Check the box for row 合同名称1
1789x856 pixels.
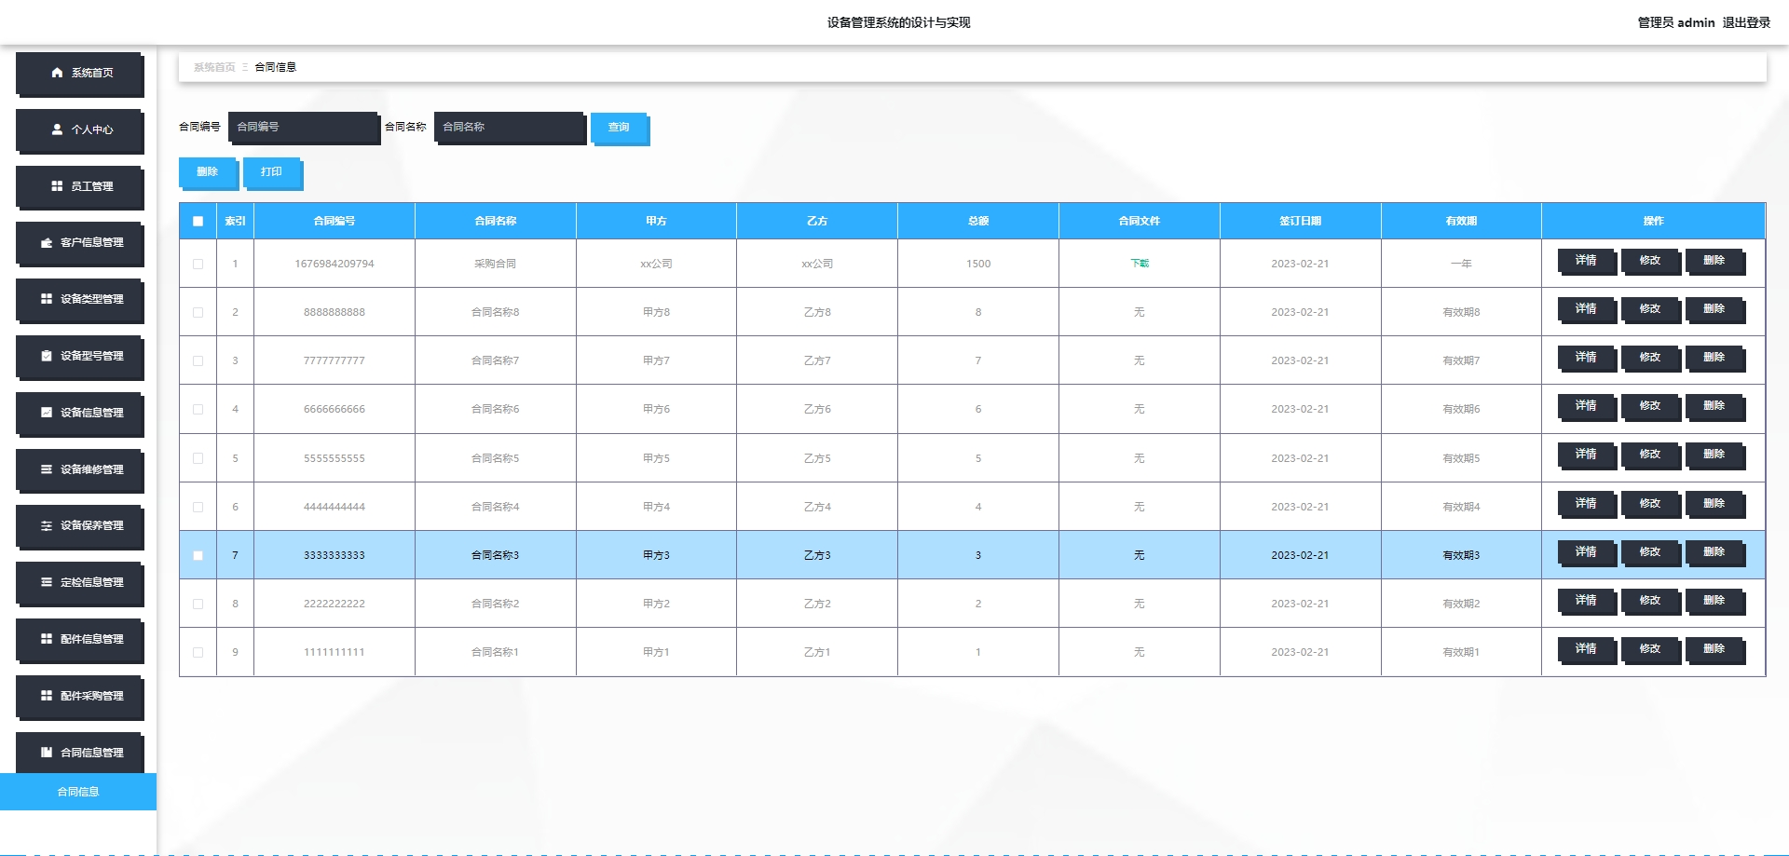pyautogui.click(x=198, y=652)
